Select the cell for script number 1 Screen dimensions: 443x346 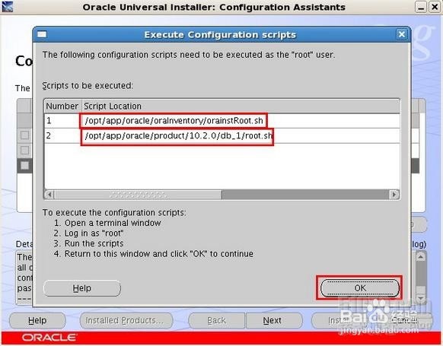tap(62, 121)
